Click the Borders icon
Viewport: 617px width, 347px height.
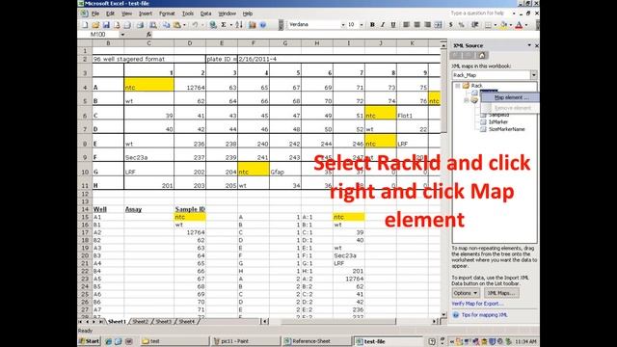[488, 25]
